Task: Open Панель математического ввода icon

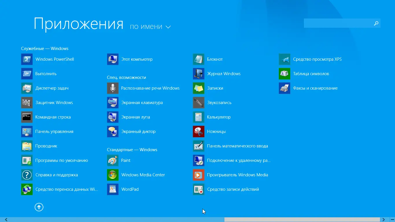Action: [199, 146]
